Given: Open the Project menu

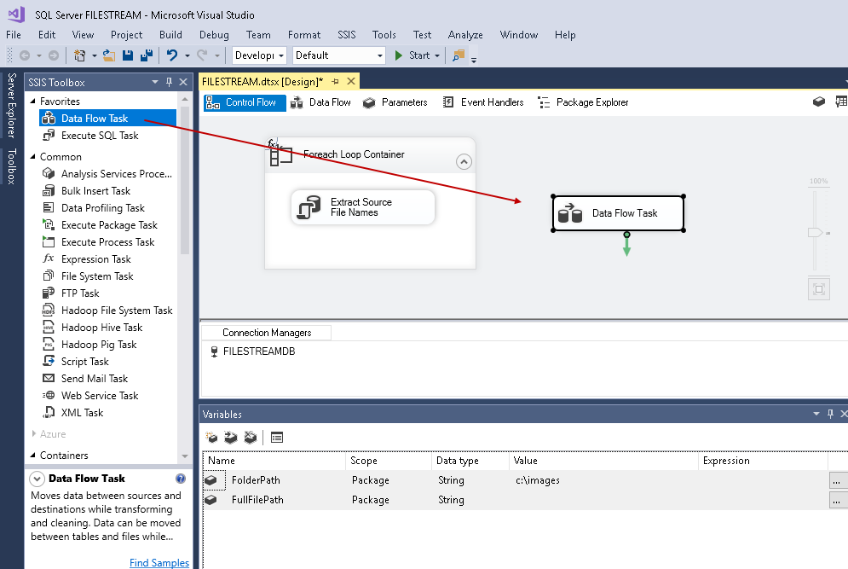Looking at the screenshot, I should (126, 35).
